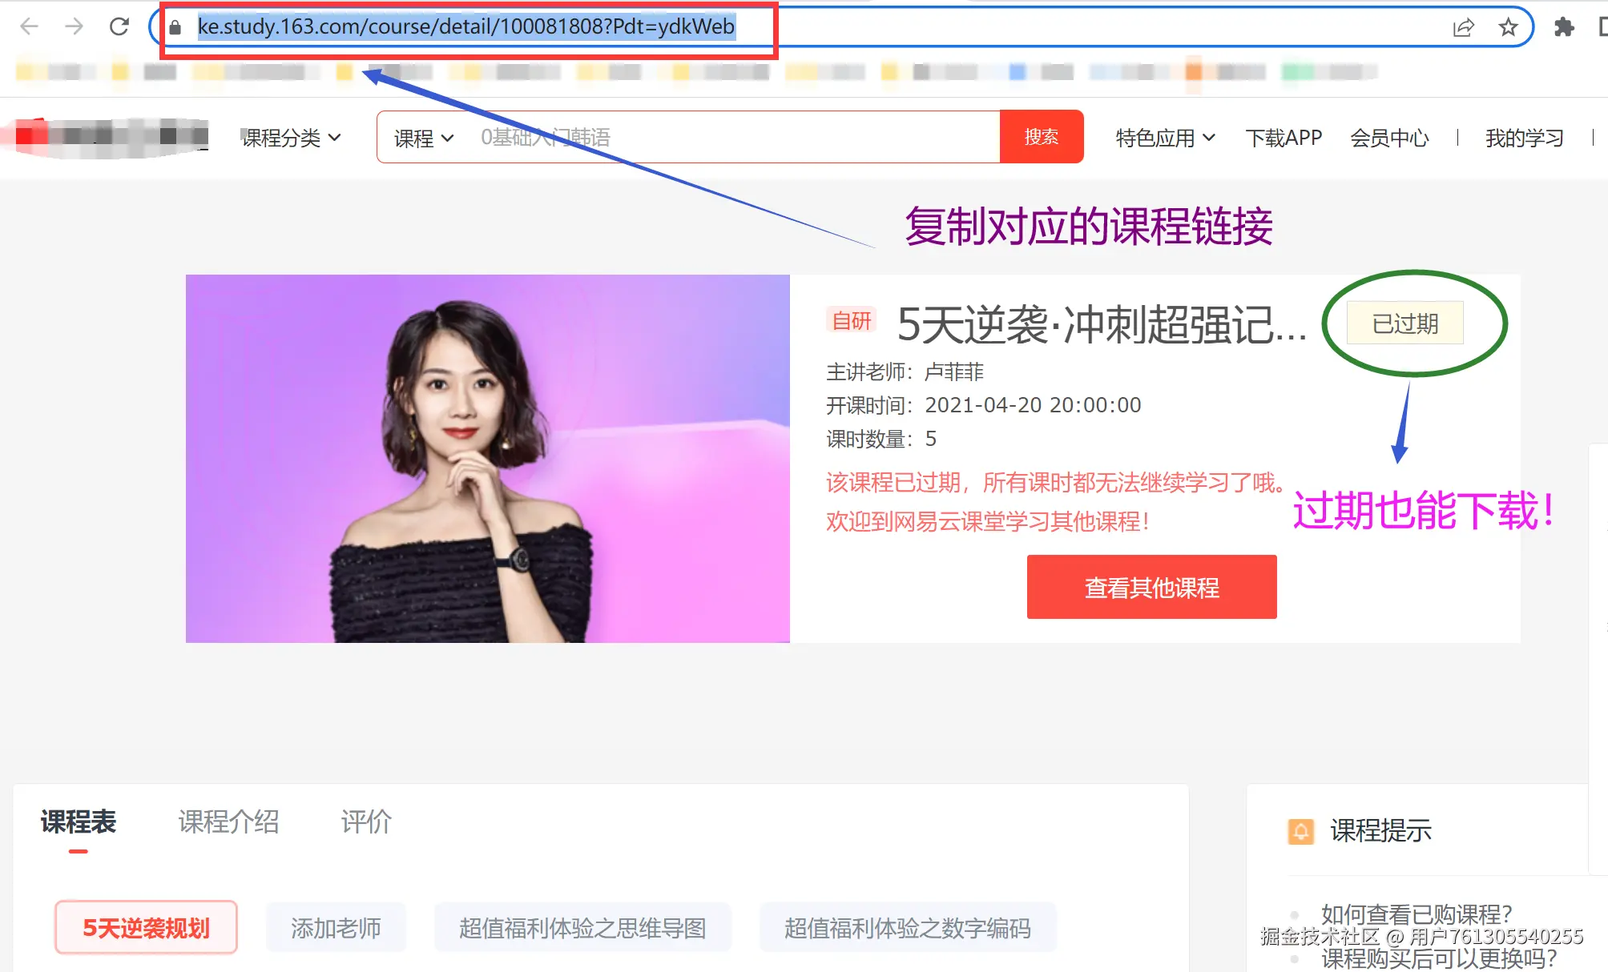Click the share page icon in address bar

pos(1463,27)
